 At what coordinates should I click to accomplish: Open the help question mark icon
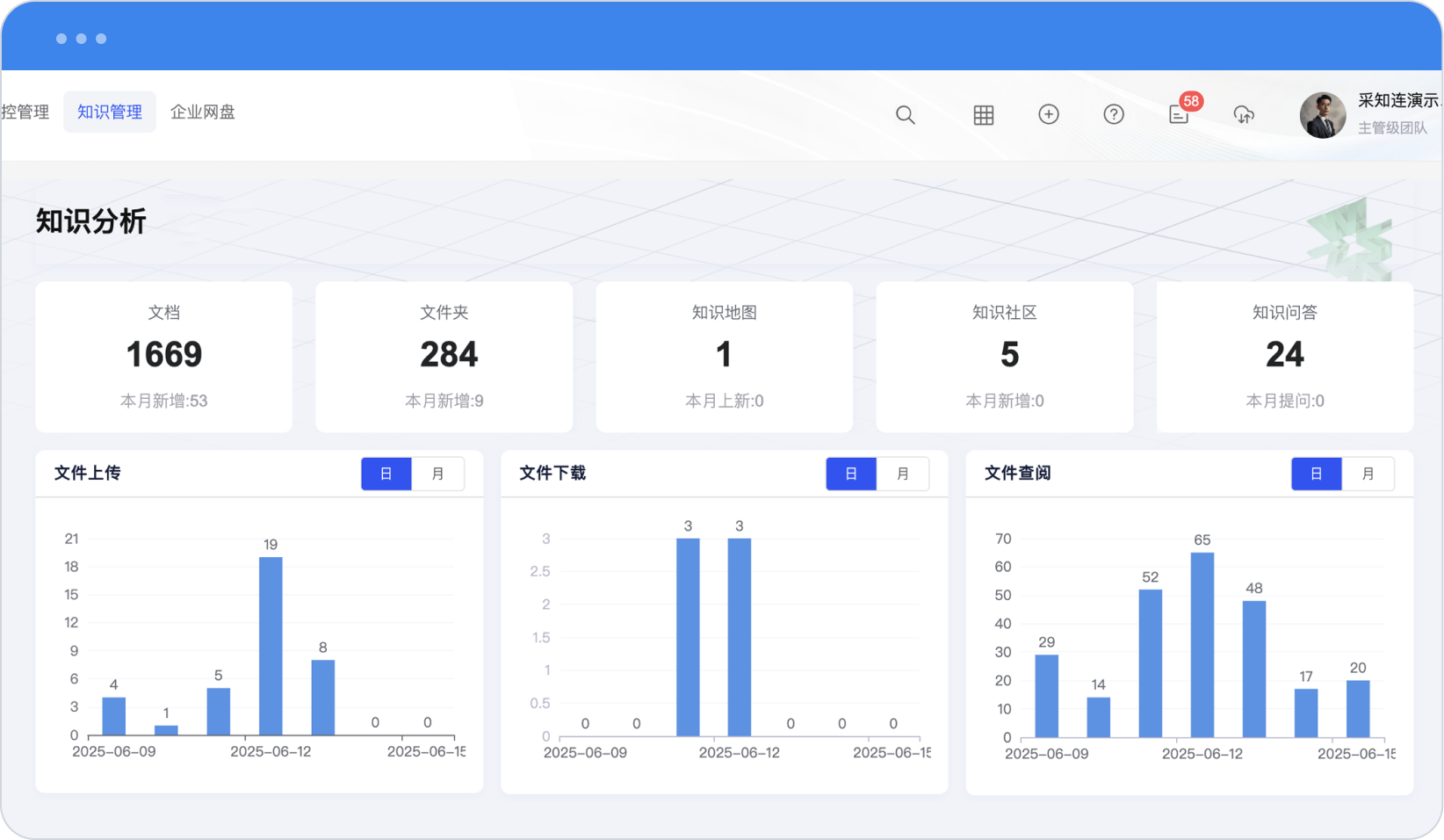click(x=1113, y=114)
